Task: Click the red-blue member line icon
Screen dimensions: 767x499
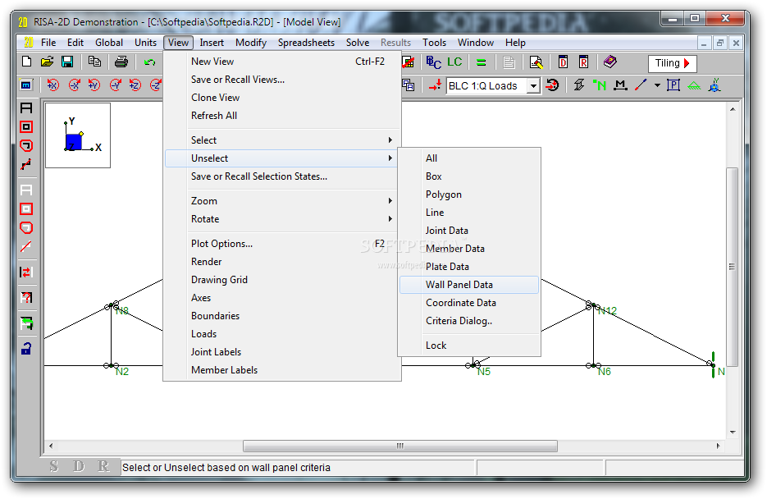Action: click(641, 85)
